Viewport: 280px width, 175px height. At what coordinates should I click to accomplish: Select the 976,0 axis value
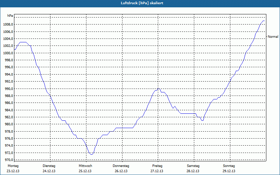[9, 139]
